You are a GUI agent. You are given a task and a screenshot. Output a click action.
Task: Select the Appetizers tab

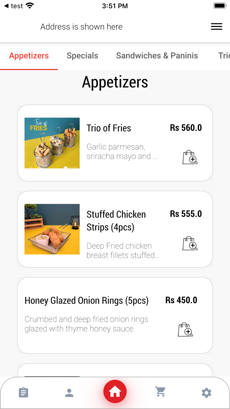(x=29, y=56)
